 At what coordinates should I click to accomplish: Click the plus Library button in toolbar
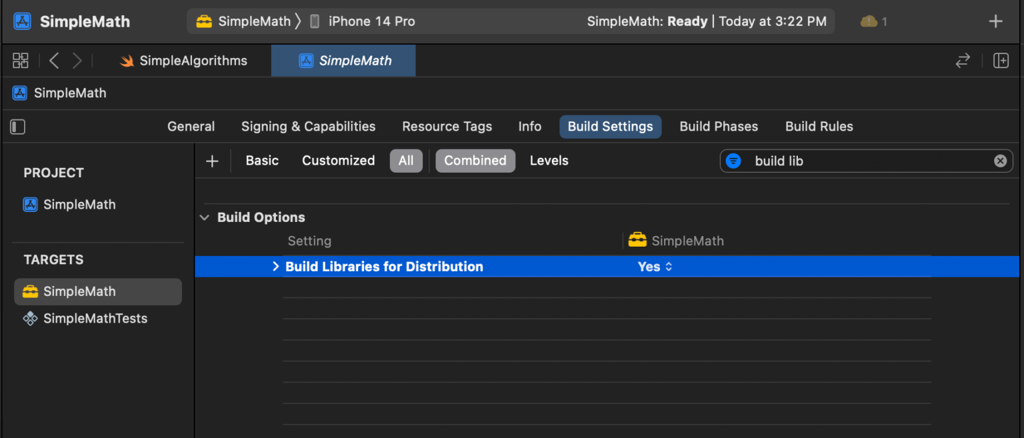point(995,21)
